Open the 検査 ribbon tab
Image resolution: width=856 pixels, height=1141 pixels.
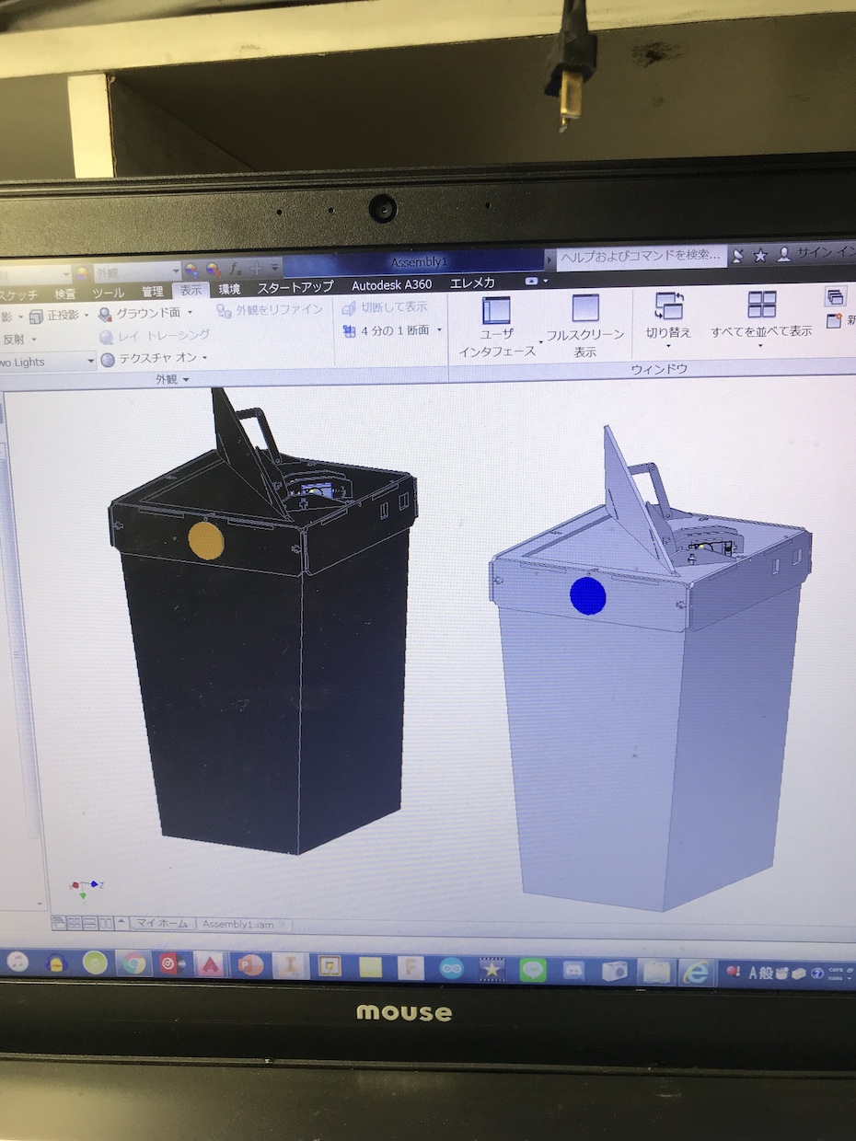pos(65,294)
